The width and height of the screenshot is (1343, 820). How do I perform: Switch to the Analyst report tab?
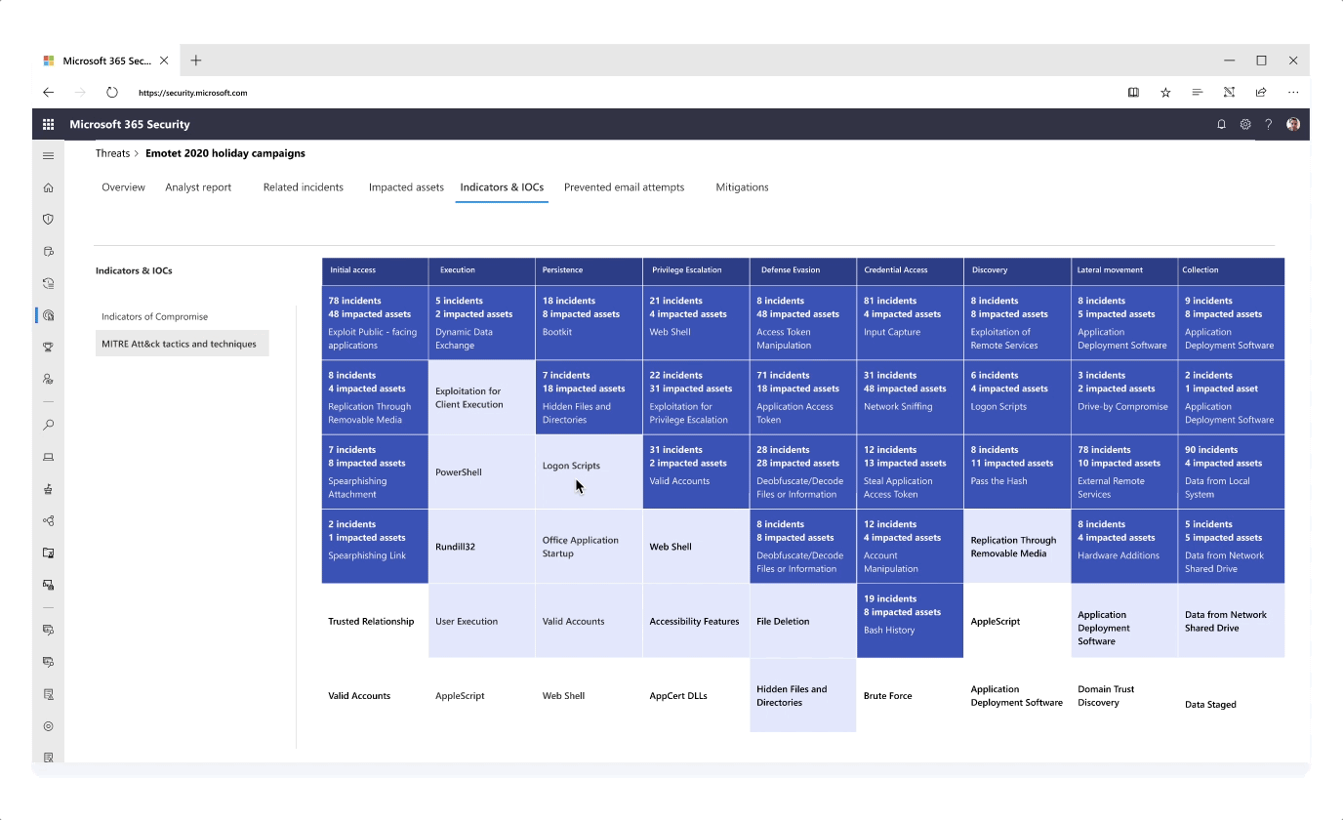click(198, 187)
